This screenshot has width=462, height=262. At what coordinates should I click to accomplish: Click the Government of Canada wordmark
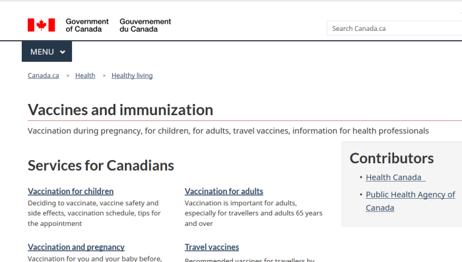[x=87, y=25]
